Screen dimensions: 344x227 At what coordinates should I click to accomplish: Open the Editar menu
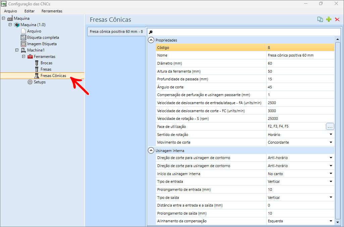30,11
